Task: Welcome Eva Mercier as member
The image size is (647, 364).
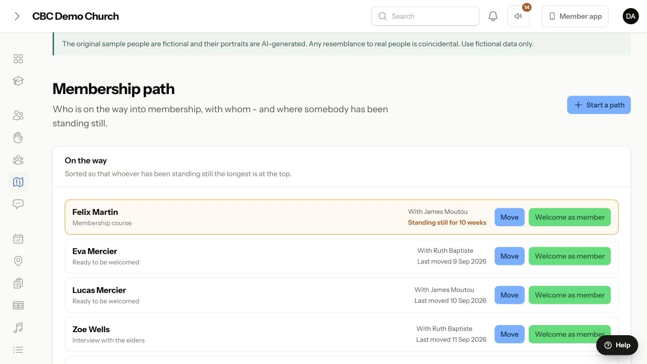Action: coord(570,256)
